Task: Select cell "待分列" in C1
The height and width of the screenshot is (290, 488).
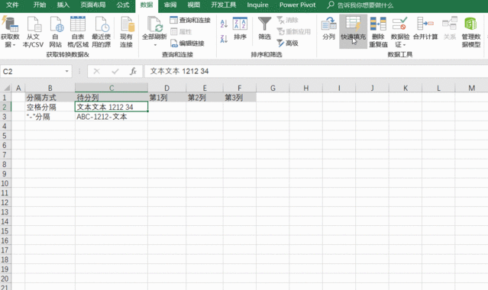Action: click(111, 98)
